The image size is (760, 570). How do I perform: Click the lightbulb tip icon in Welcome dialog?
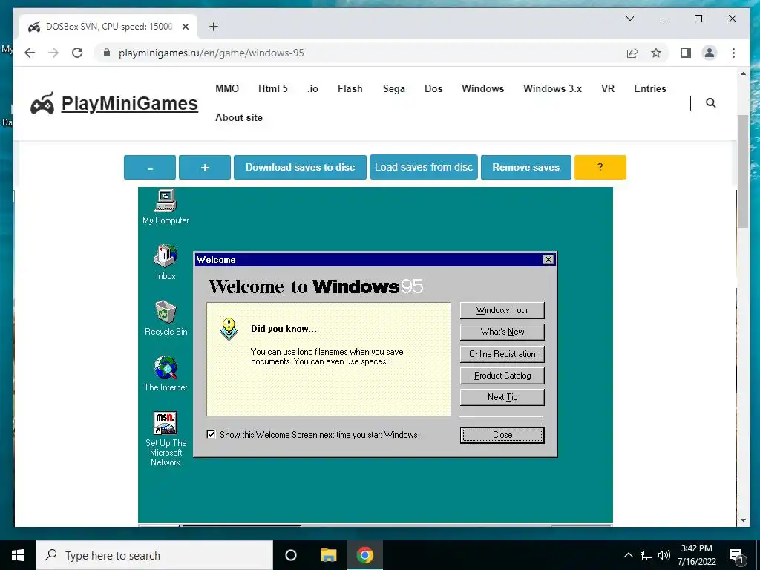(229, 329)
